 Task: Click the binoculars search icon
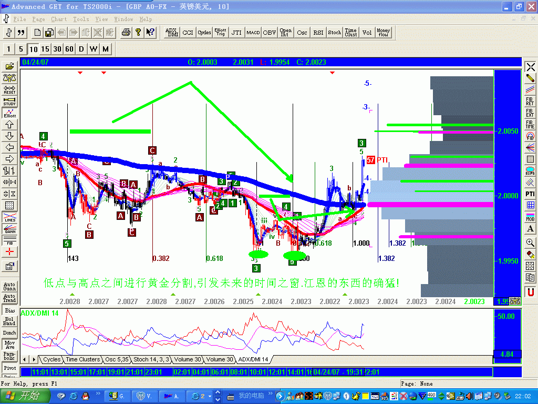tap(9, 78)
